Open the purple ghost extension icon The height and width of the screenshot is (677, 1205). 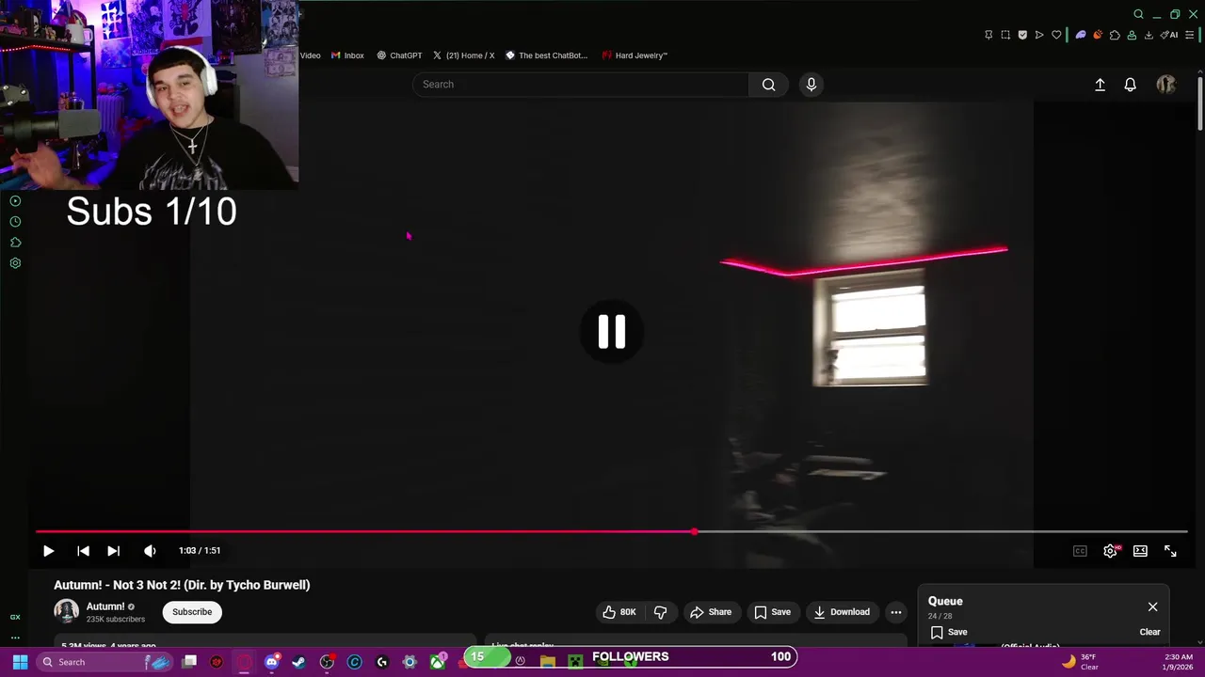tap(1081, 35)
